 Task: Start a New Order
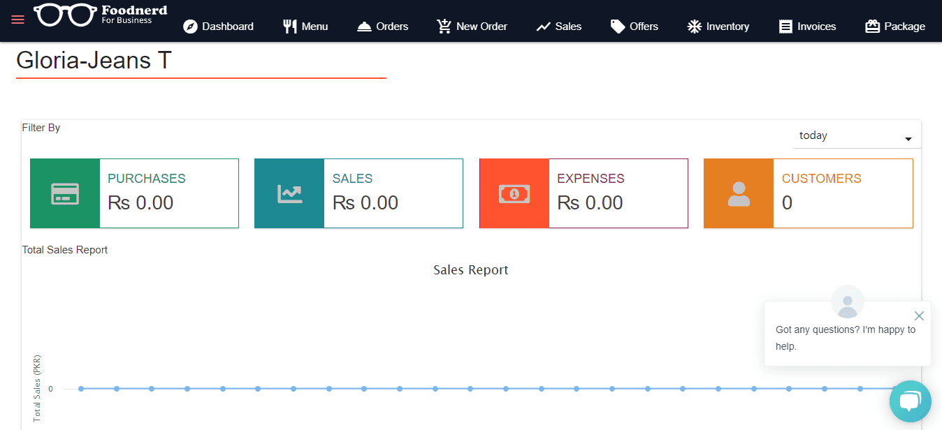pos(472,27)
